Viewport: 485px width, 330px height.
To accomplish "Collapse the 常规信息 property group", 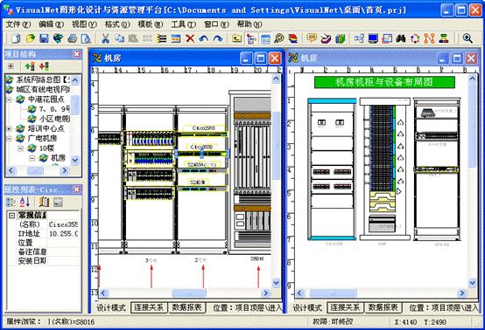I will tap(11, 216).
